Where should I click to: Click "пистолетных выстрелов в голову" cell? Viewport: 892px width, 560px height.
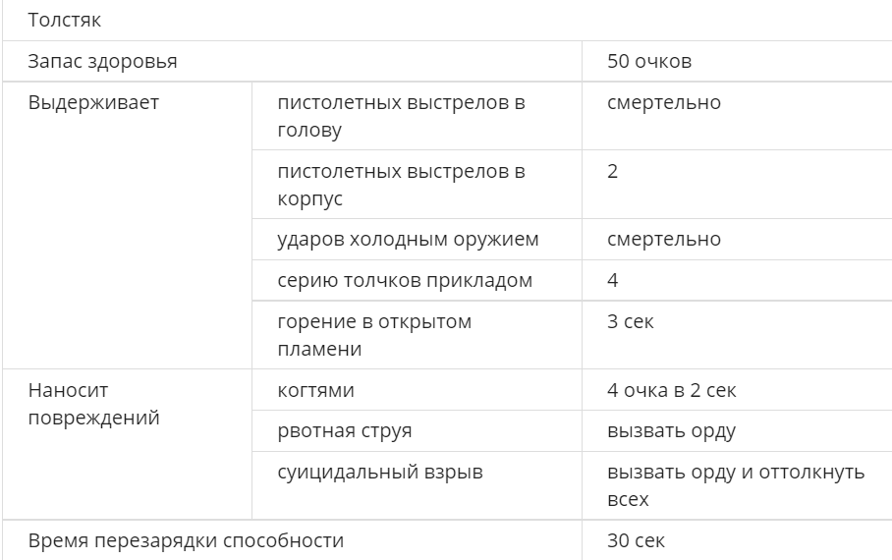(401, 116)
